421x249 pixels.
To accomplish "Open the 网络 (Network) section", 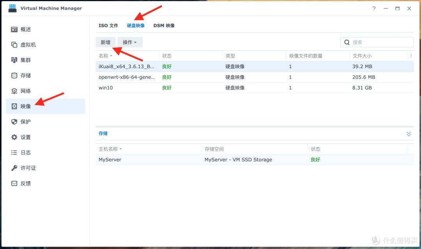I will pyautogui.click(x=25, y=90).
